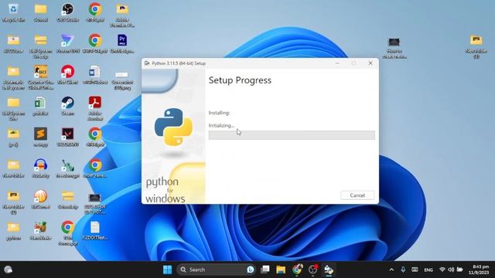
Task: Open the New folder (3) at far right
Action: click(x=476, y=46)
